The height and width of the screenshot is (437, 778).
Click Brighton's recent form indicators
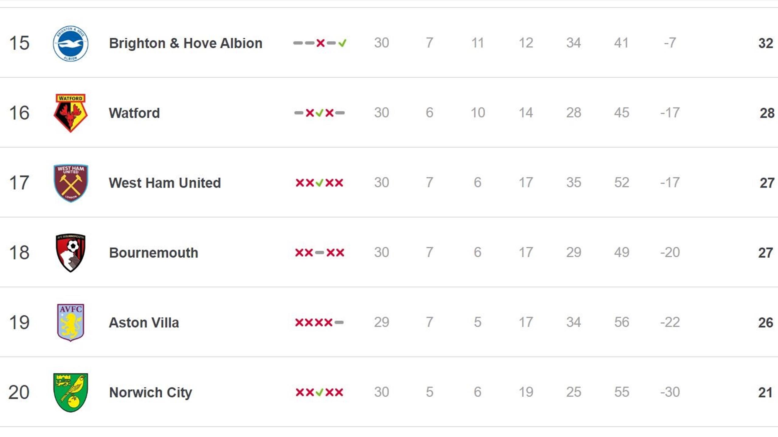coord(319,43)
